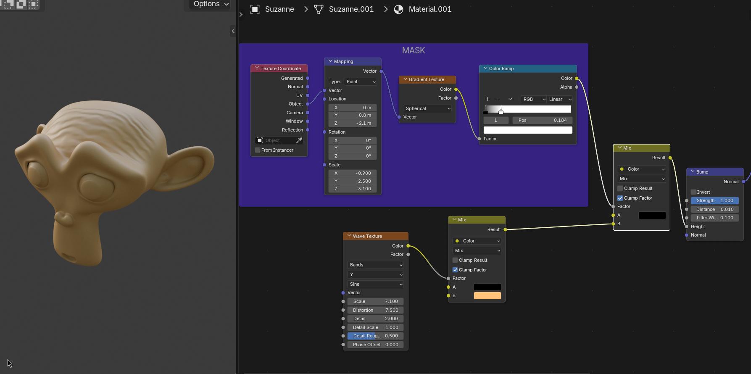Screen dimensions: 751x374
Task: Collapse the Color Ramp node header arrow
Action: pos(485,68)
